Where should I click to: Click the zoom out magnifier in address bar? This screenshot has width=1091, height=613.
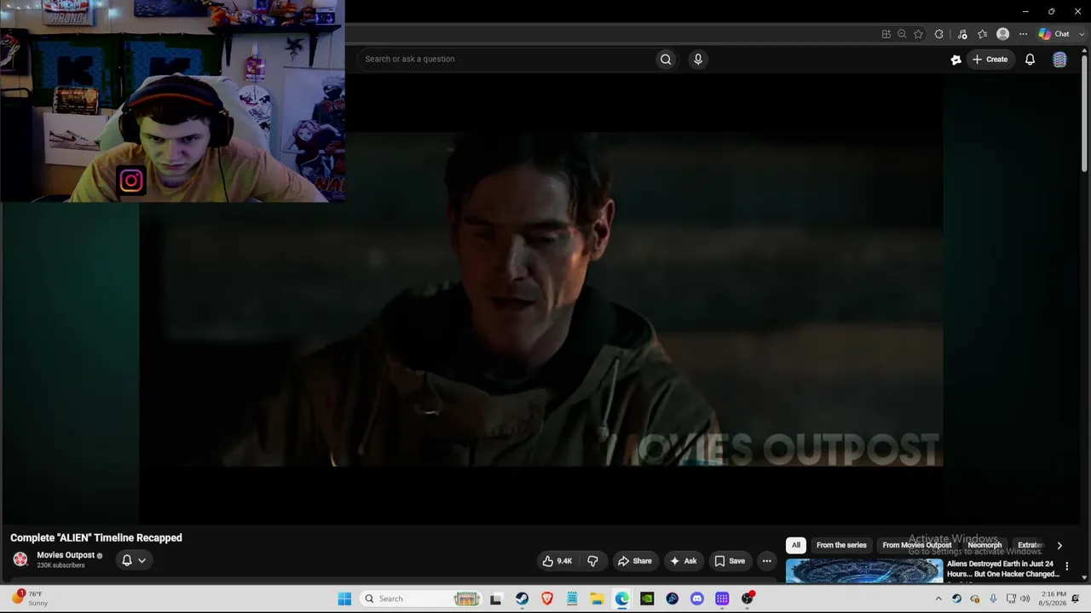(902, 34)
